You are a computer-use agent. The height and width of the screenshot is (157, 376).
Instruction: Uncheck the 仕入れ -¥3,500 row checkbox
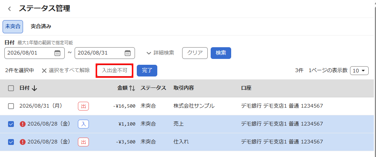tap(11, 142)
